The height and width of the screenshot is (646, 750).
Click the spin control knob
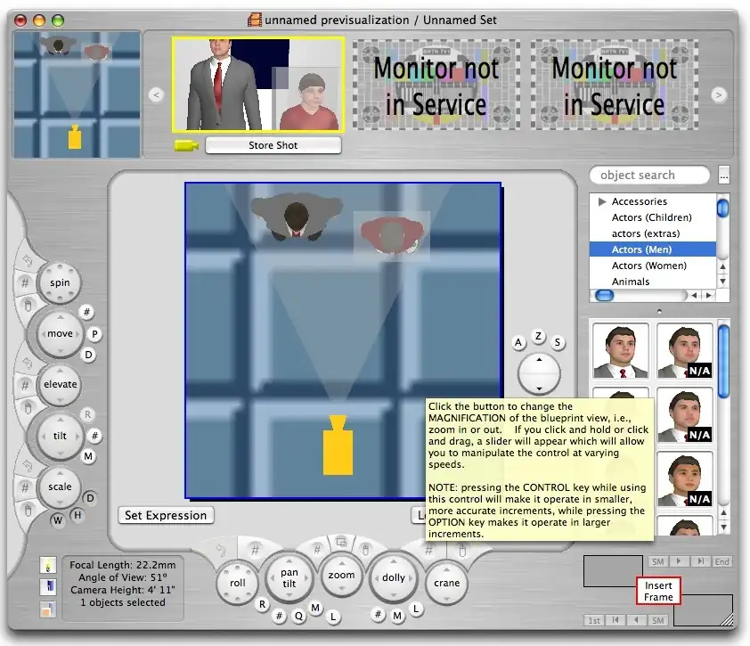[x=60, y=282]
